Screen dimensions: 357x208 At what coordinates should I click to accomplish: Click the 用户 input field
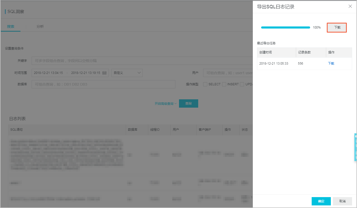[x=228, y=73]
